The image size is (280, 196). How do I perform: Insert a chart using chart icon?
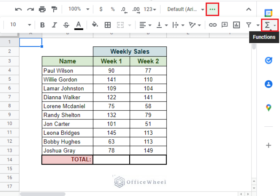click(x=237, y=25)
